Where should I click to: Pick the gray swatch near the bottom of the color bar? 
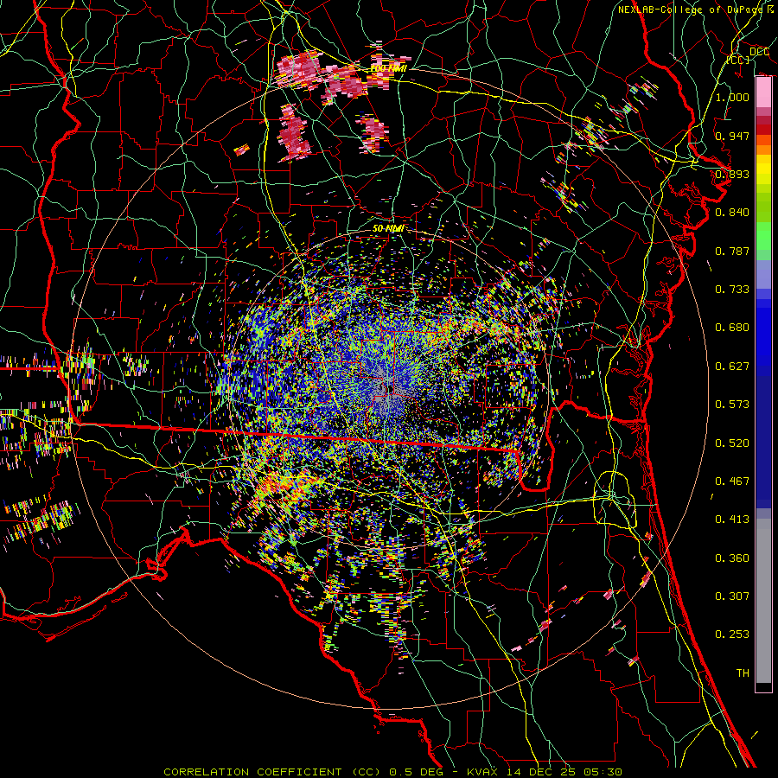coord(763,601)
